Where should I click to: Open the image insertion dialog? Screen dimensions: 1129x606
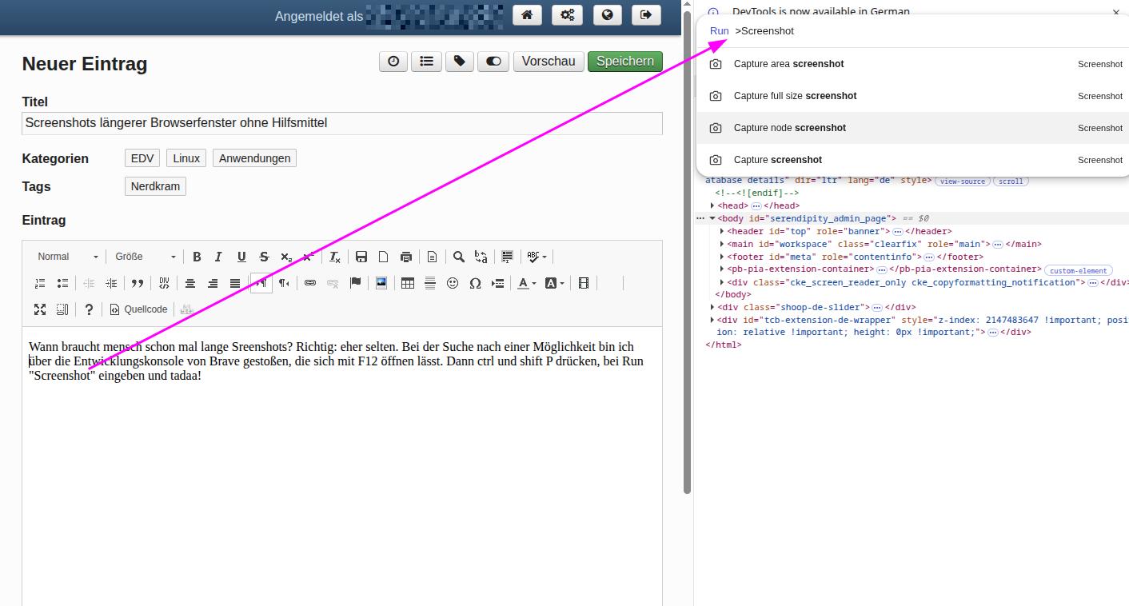pos(381,283)
